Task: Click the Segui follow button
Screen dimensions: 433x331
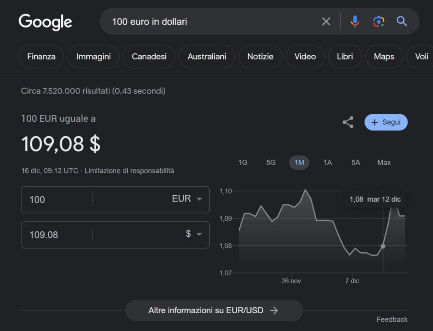Action: click(x=386, y=122)
